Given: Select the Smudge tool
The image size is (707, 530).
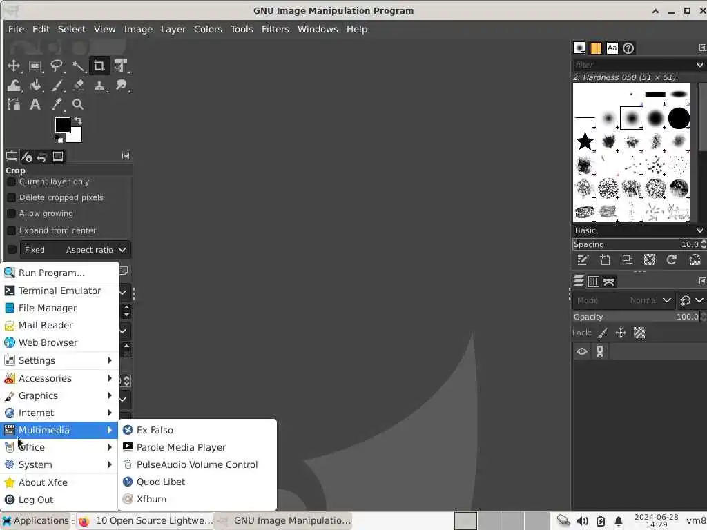Looking at the screenshot, I should click(120, 85).
